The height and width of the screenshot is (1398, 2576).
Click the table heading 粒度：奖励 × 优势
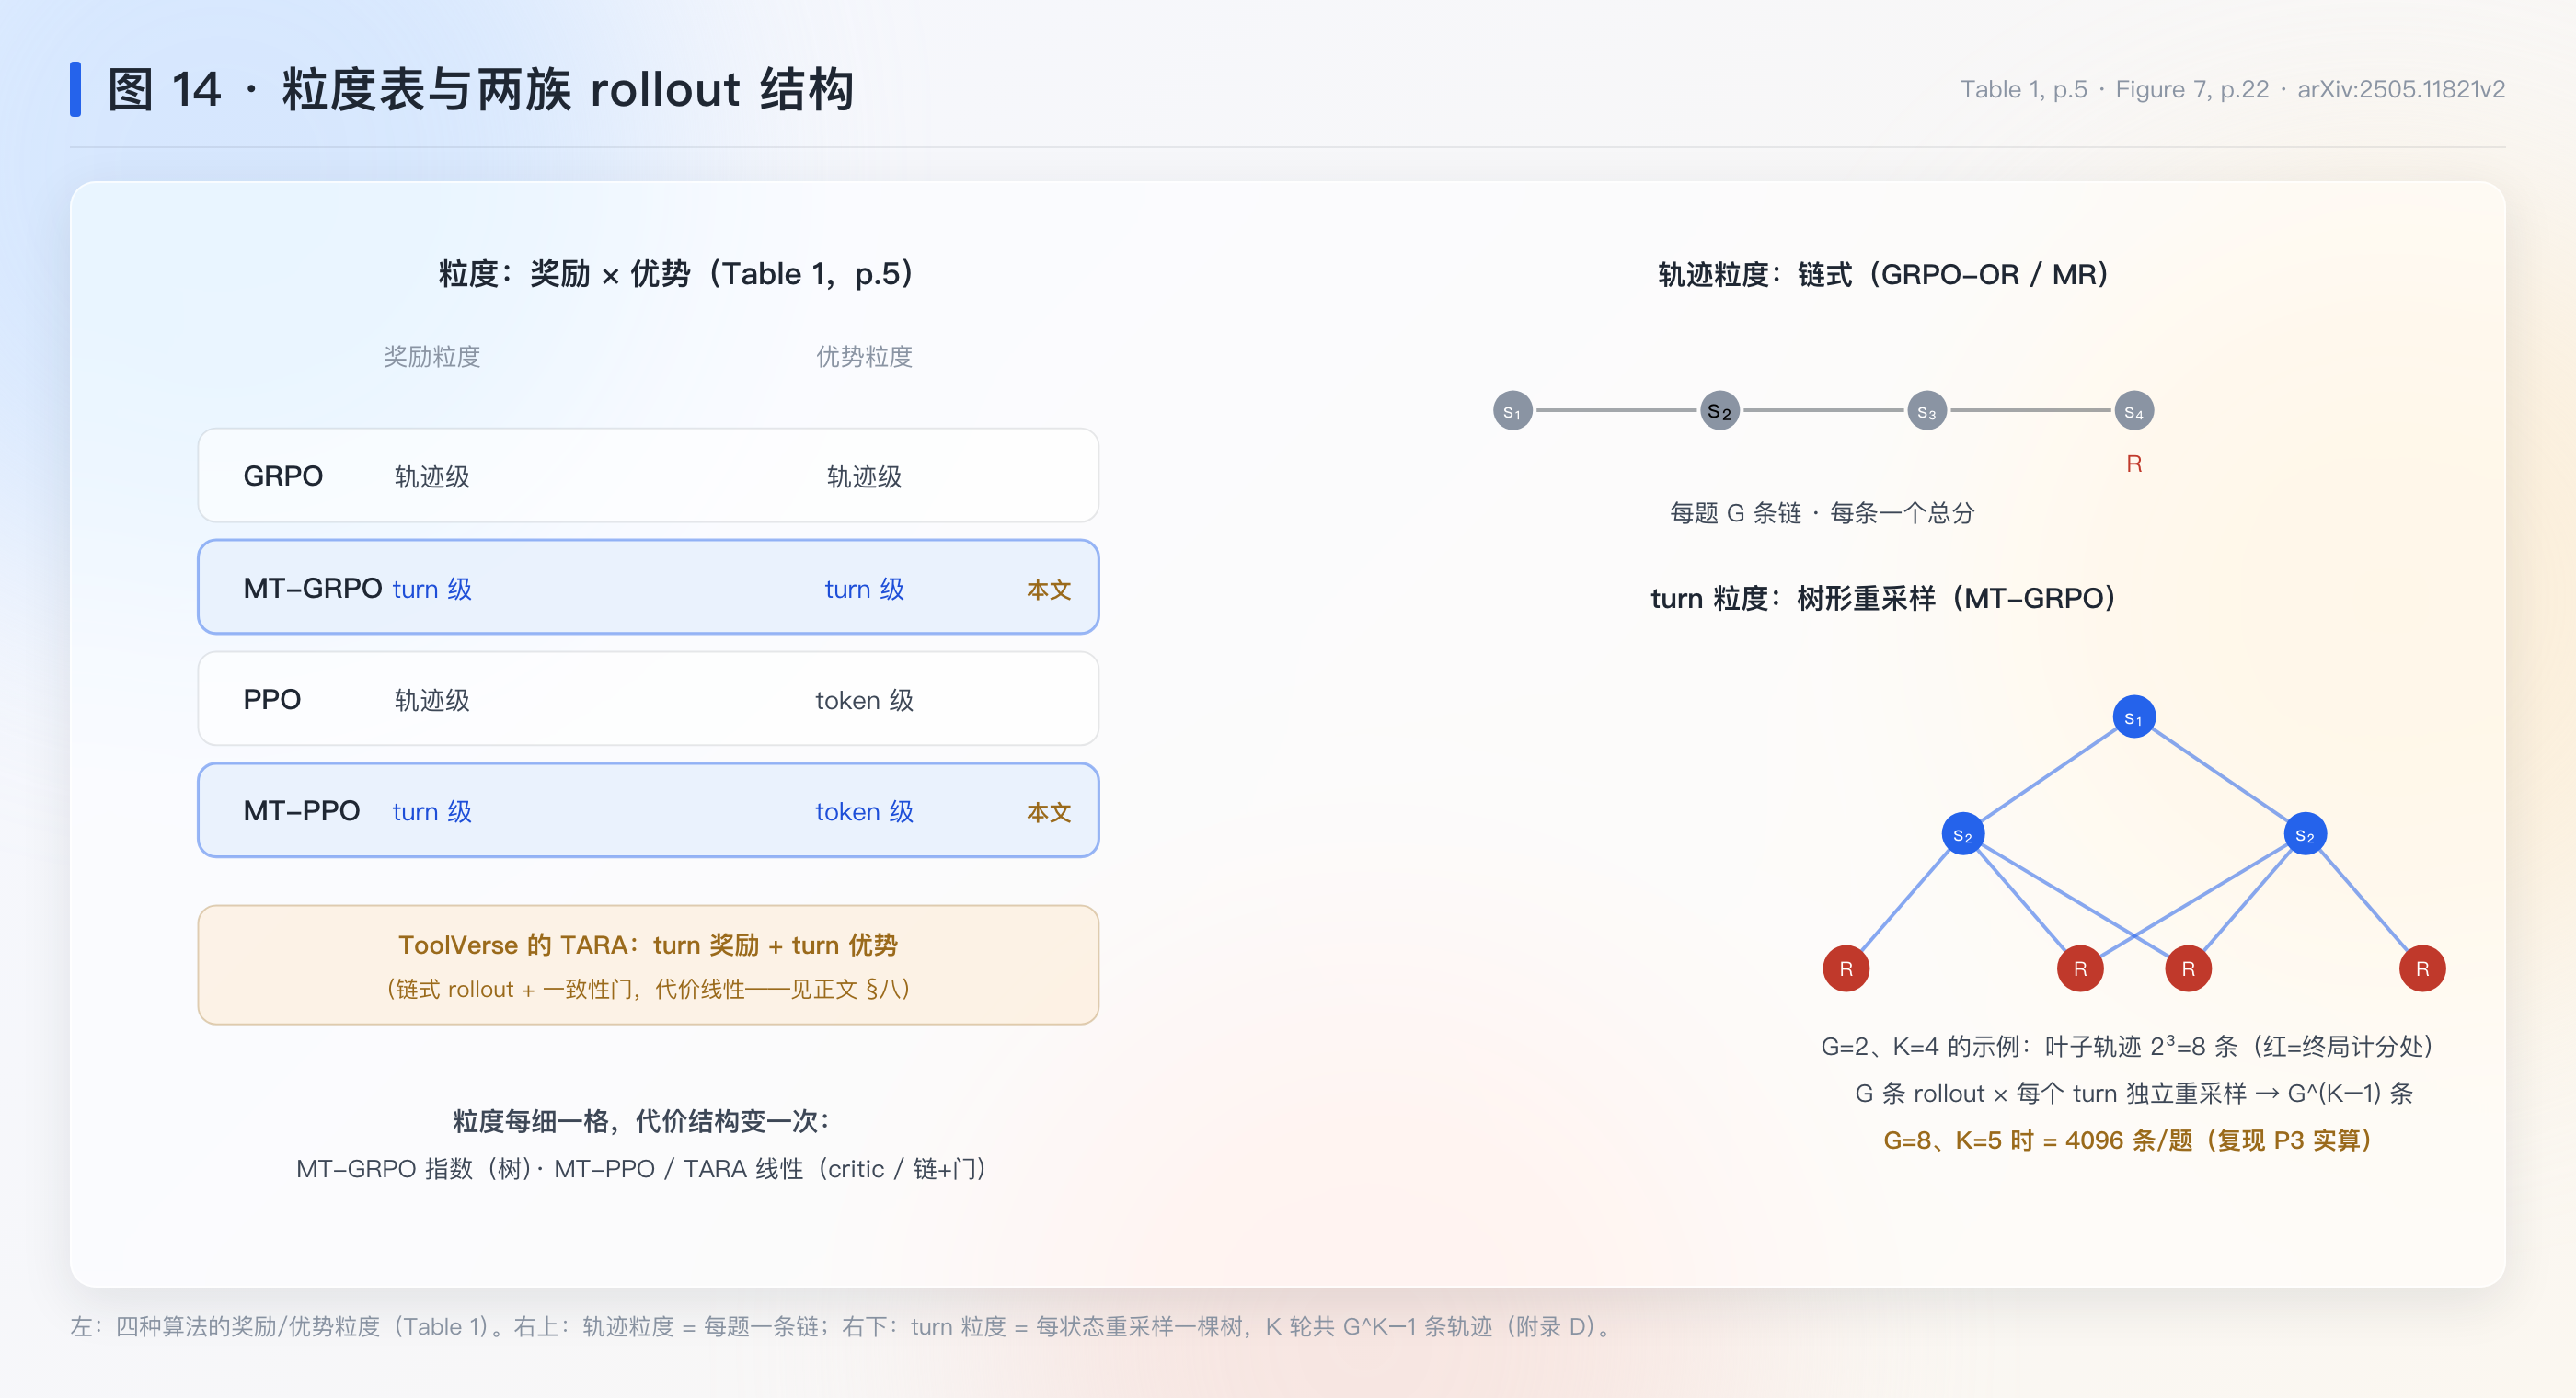(676, 274)
